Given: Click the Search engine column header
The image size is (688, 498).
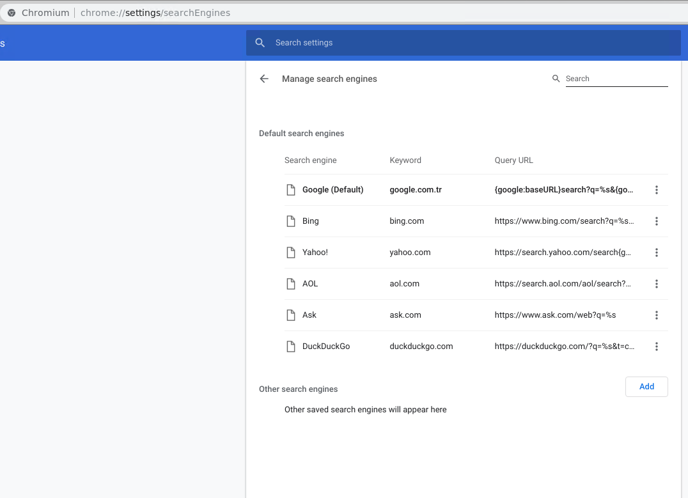Looking at the screenshot, I should [x=310, y=160].
